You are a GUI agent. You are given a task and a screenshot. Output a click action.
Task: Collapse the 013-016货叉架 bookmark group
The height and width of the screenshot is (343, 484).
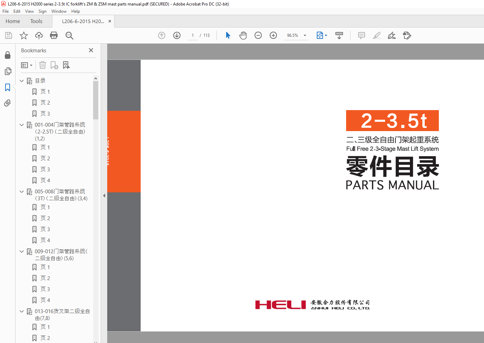click(x=22, y=311)
